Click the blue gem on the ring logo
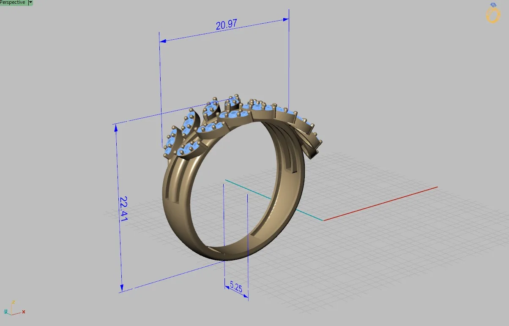 click(494, 5)
